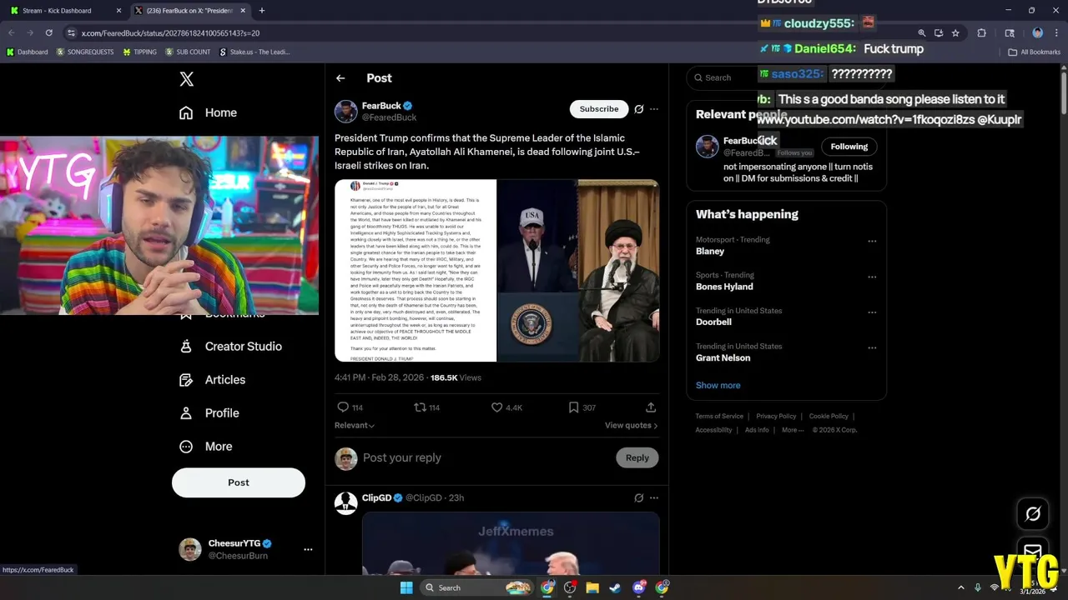Screen dimensions: 1068x600
Task: Open more options for Bones Hyland trend
Action: click(x=872, y=277)
